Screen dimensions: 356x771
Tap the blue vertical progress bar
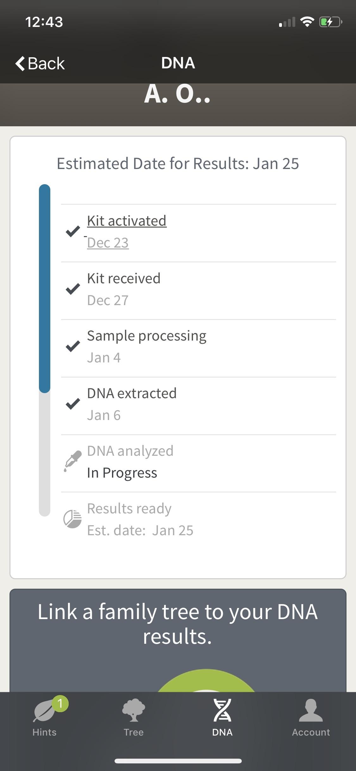(45, 288)
